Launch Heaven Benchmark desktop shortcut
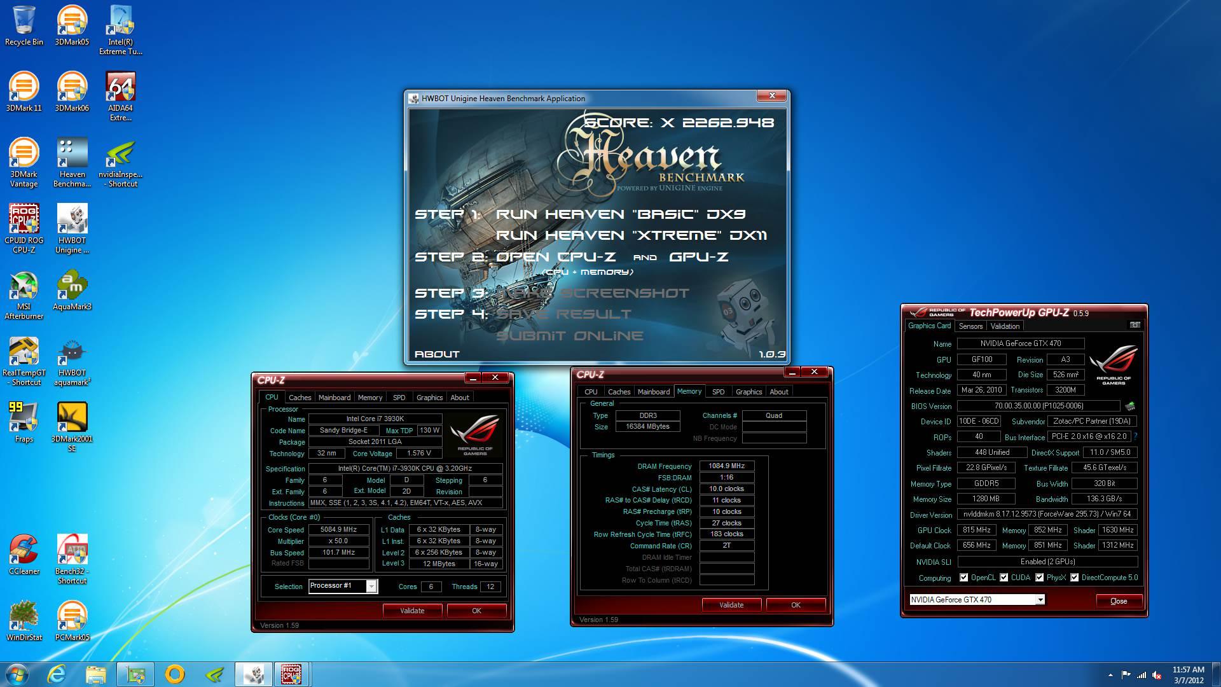This screenshot has height=687, width=1221. pos(72,162)
